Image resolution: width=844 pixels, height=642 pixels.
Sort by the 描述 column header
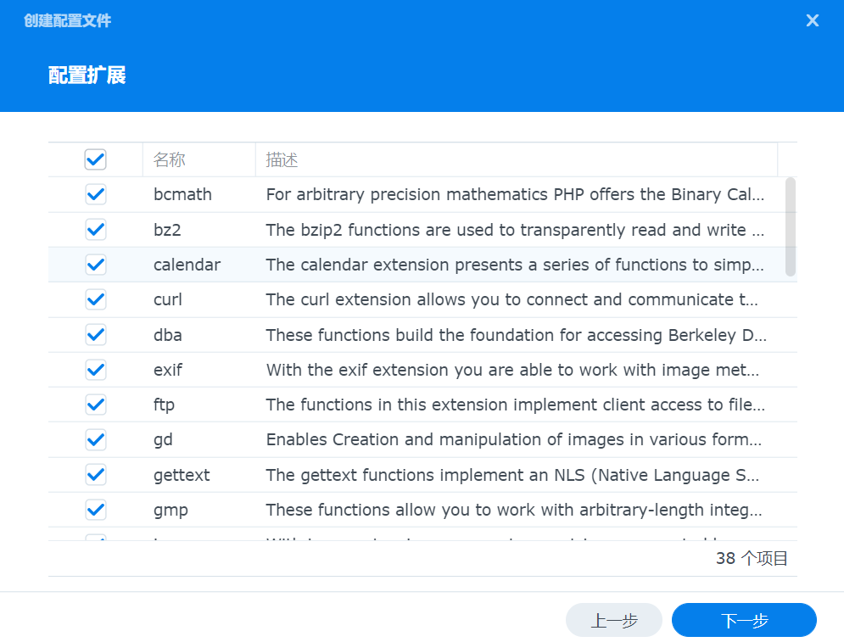coord(517,159)
